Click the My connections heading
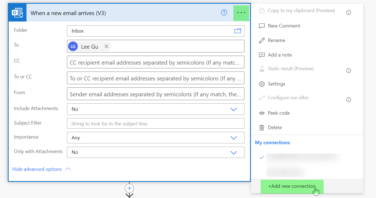Screen dimensions: 376x198 point(273,143)
